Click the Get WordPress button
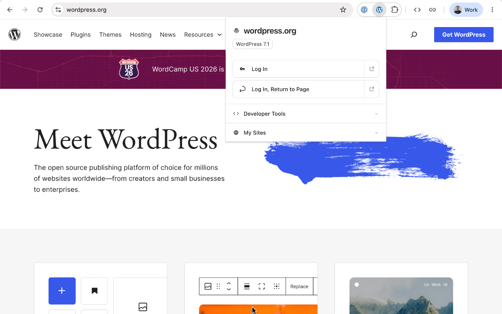Image resolution: width=502 pixels, height=314 pixels. tap(464, 35)
